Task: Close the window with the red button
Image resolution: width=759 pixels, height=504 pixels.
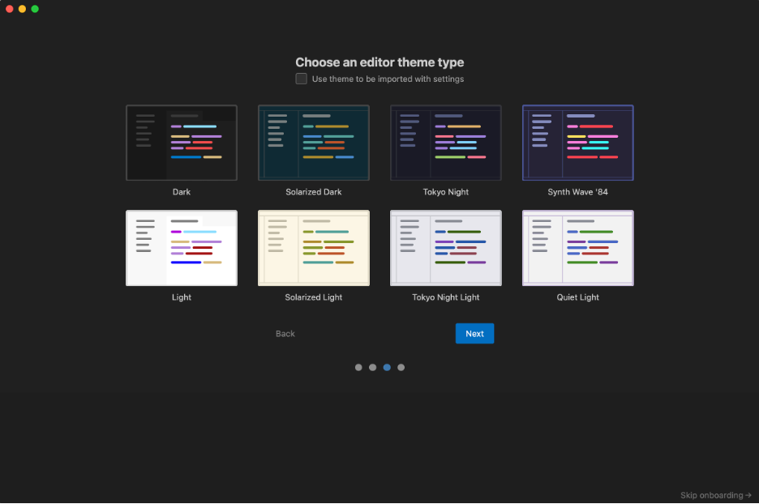Action: click(9, 9)
